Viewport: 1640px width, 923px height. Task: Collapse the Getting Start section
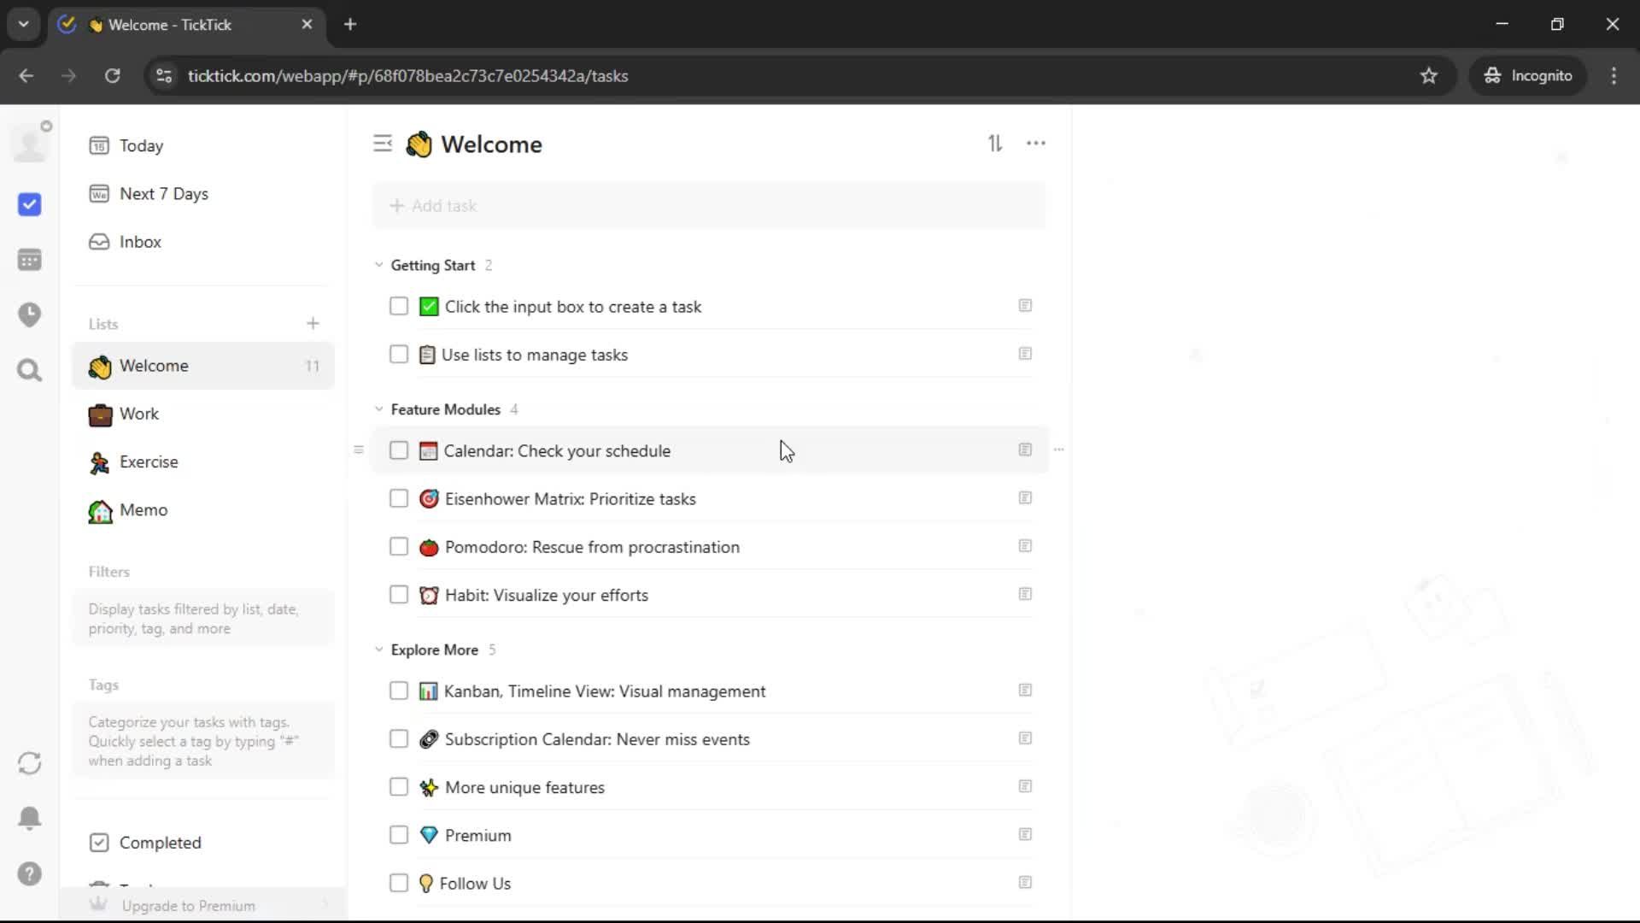(379, 265)
